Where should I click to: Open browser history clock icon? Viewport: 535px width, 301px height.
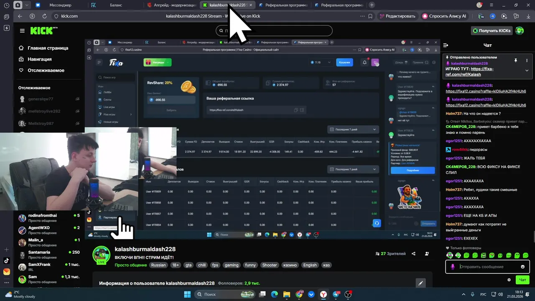pos(6,5)
